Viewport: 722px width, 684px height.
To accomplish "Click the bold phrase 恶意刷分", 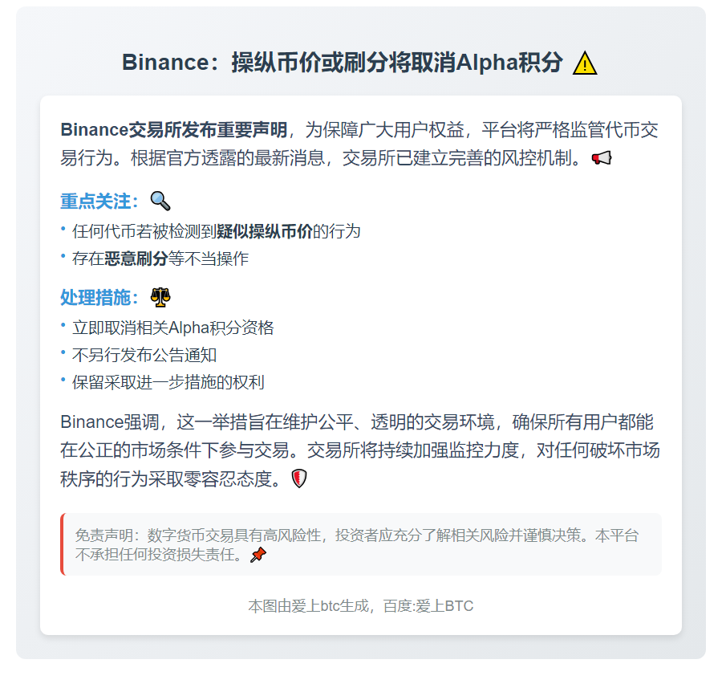I will [136, 259].
